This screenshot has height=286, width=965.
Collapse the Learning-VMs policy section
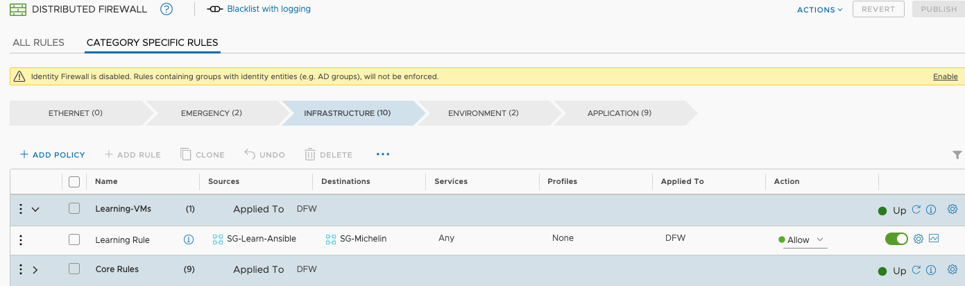[x=35, y=209]
